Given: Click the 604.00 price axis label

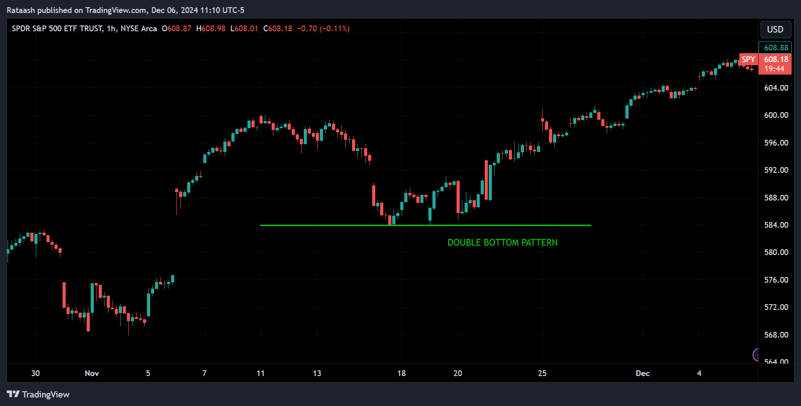Looking at the screenshot, I should pos(776,88).
